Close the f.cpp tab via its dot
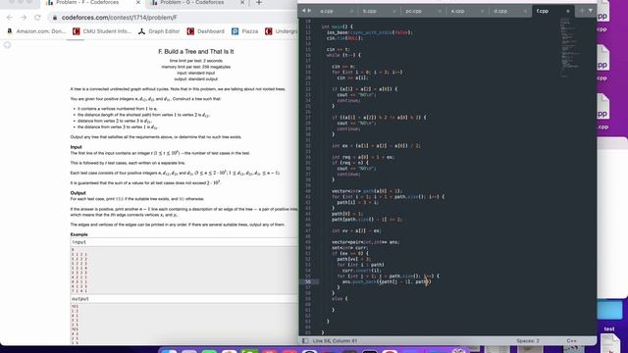This screenshot has width=628, height=353. coord(567,11)
